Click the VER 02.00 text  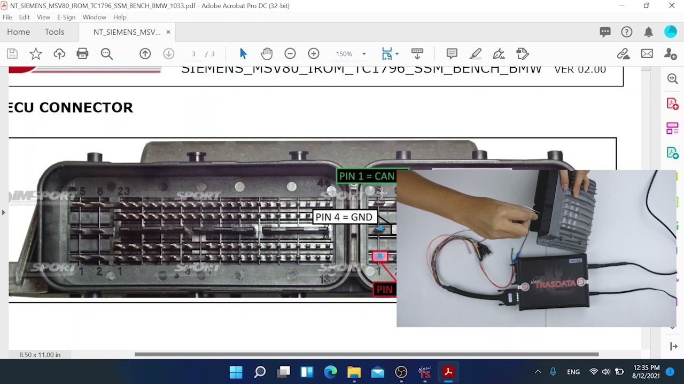pos(580,69)
